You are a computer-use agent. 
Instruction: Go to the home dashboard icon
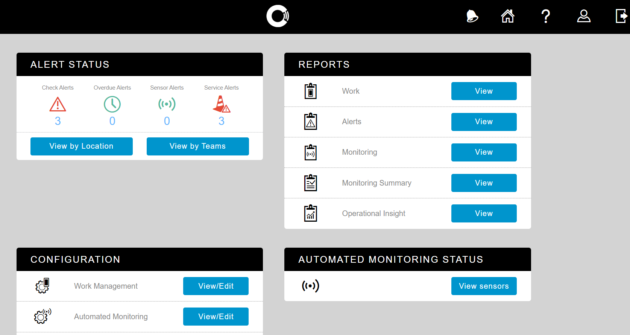coord(508,16)
